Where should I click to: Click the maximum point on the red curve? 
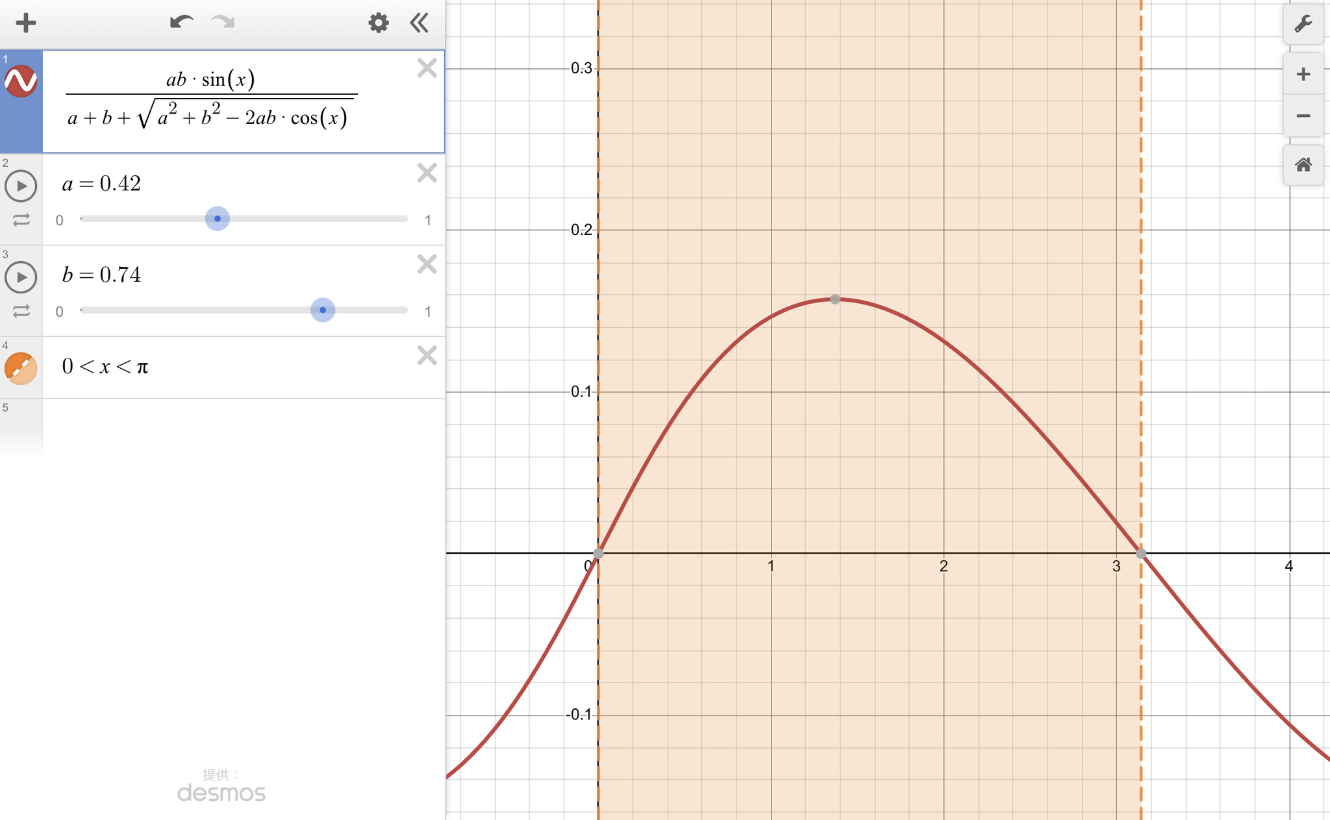[x=835, y=299]
